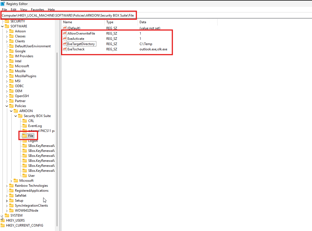Click the CRL folder icon
The image size is (312, 231).
pyautogui.click(x=25, y=121)
